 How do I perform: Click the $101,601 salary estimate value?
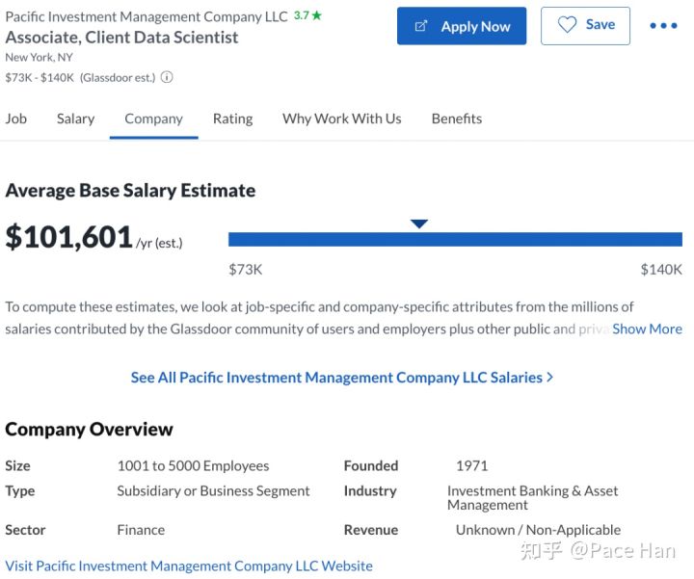click(x=69, y=237)
